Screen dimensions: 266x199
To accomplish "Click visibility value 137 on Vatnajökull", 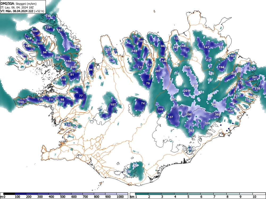I will pos(170,117).
